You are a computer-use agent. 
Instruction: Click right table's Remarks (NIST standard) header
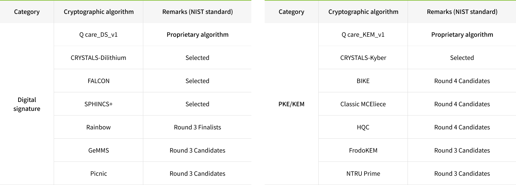pos(462,12)
